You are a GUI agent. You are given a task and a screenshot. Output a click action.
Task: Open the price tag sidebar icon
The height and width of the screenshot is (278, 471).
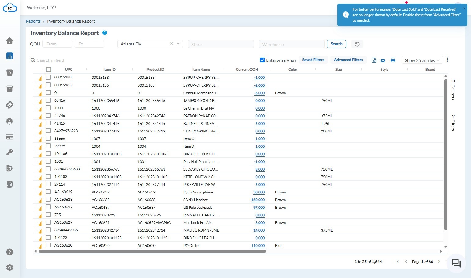(x=9, y=105)
